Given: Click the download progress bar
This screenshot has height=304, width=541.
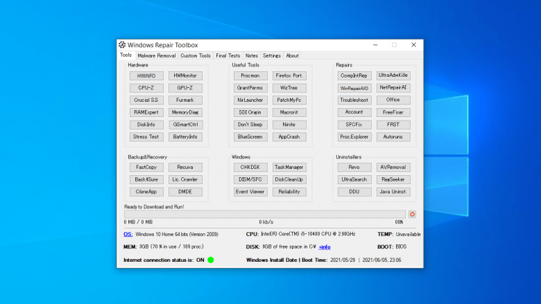Looking at the screenshot, I should click(265, 214).
